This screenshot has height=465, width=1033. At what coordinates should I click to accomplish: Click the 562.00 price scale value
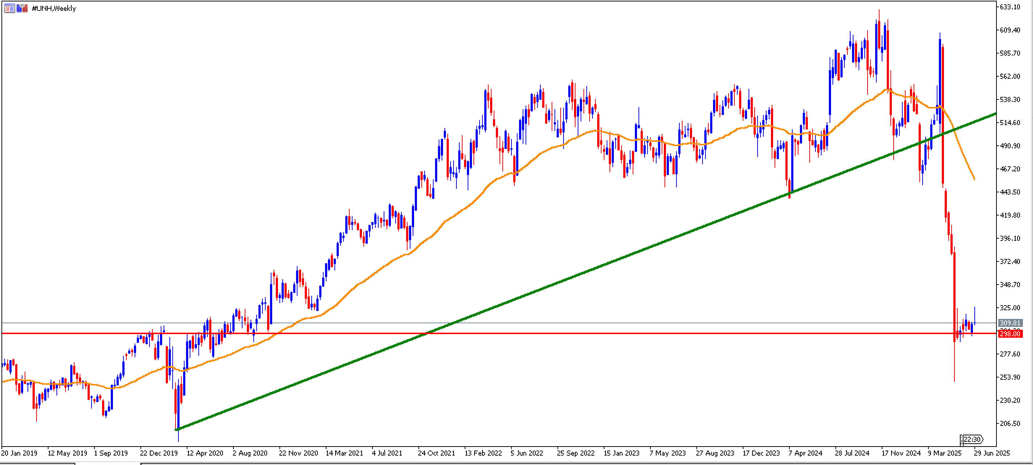pyautogui.click(x=1010, y=76)
